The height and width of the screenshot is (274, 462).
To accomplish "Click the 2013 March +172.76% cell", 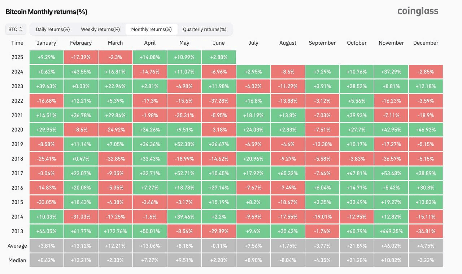I will point(115,231).
